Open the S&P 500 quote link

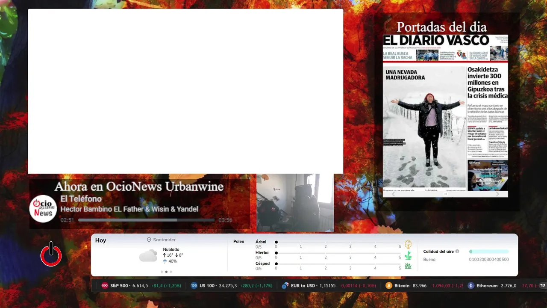(141, 286)
